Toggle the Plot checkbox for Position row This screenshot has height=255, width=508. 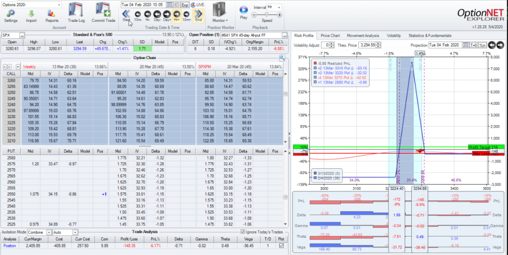(x=281, y=246)
